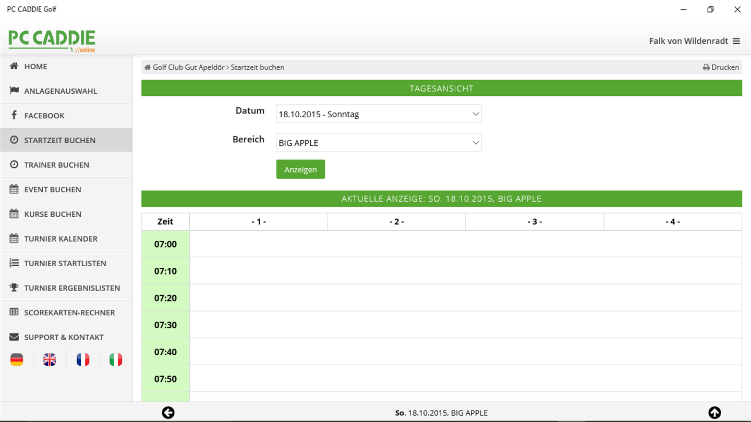Select the 07:40 time slot cell
The height and width of the screenshot is (422, 751).
pyautogui.click(x=165, y=352)
